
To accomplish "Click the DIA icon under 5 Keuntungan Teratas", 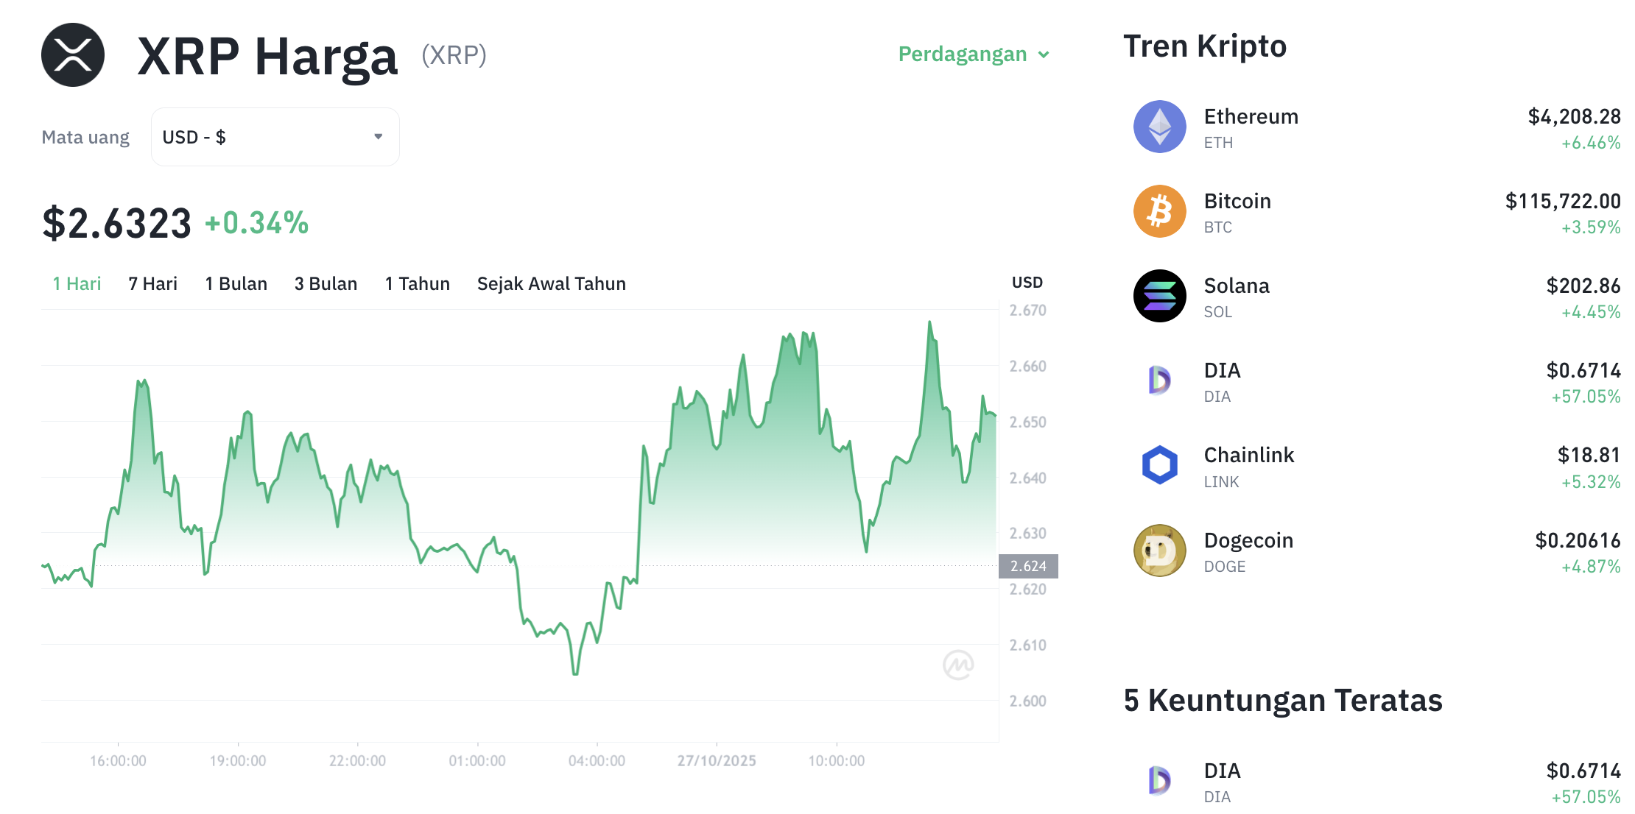I will click(1159, 781).
